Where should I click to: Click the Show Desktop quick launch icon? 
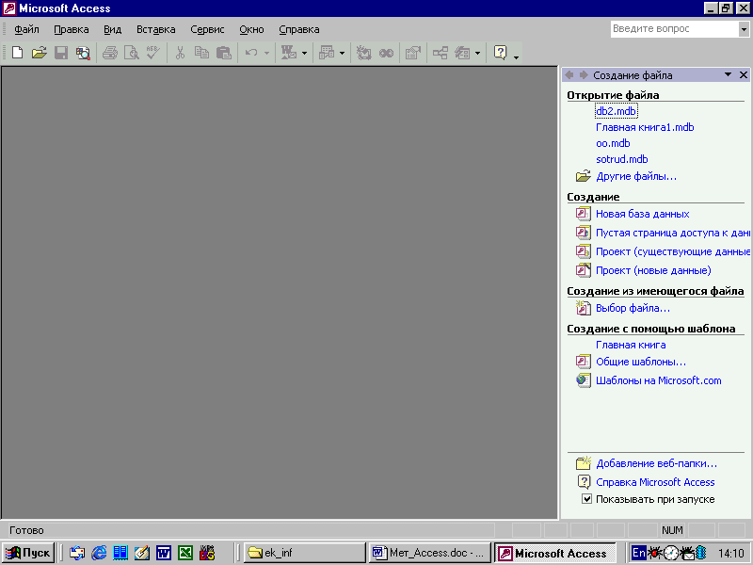142,553
